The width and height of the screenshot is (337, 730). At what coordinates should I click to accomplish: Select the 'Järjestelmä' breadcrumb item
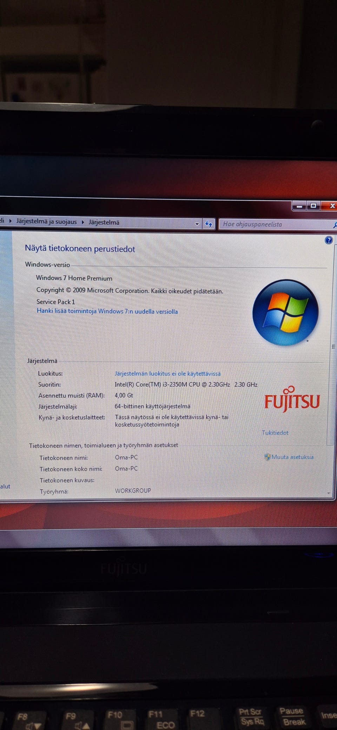104,222
